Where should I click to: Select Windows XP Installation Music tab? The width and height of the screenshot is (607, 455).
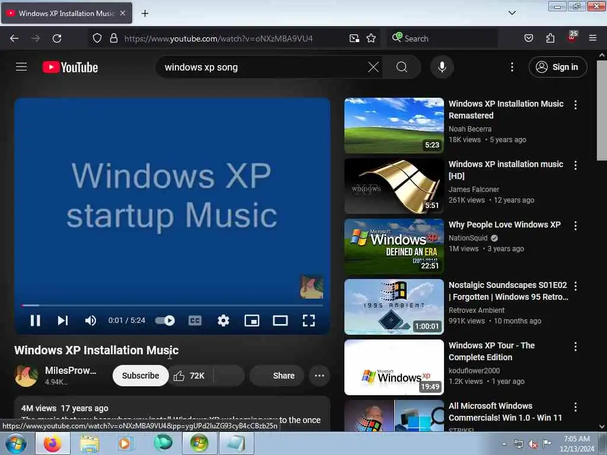pyautogui.click(x=66, y=13)
